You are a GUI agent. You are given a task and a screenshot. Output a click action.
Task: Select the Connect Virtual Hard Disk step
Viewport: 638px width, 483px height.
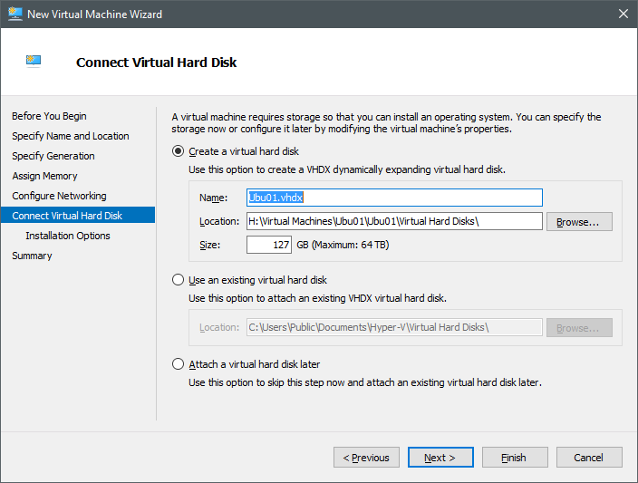tap(78, 216)
